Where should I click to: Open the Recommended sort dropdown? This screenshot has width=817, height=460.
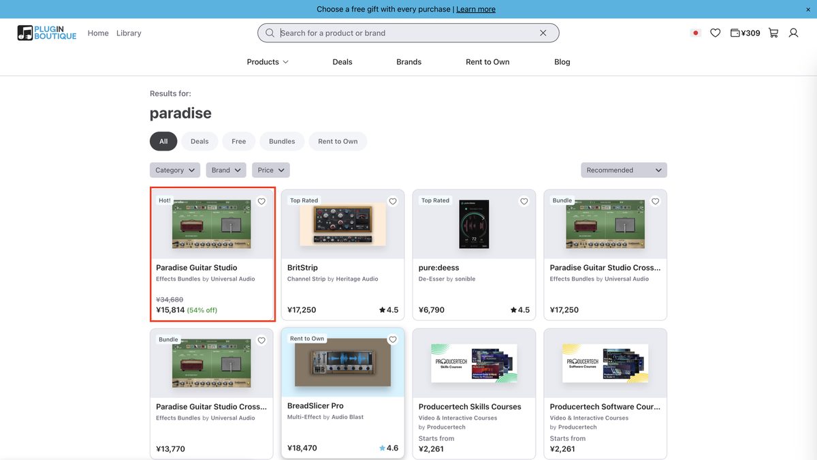coord(624,170)
